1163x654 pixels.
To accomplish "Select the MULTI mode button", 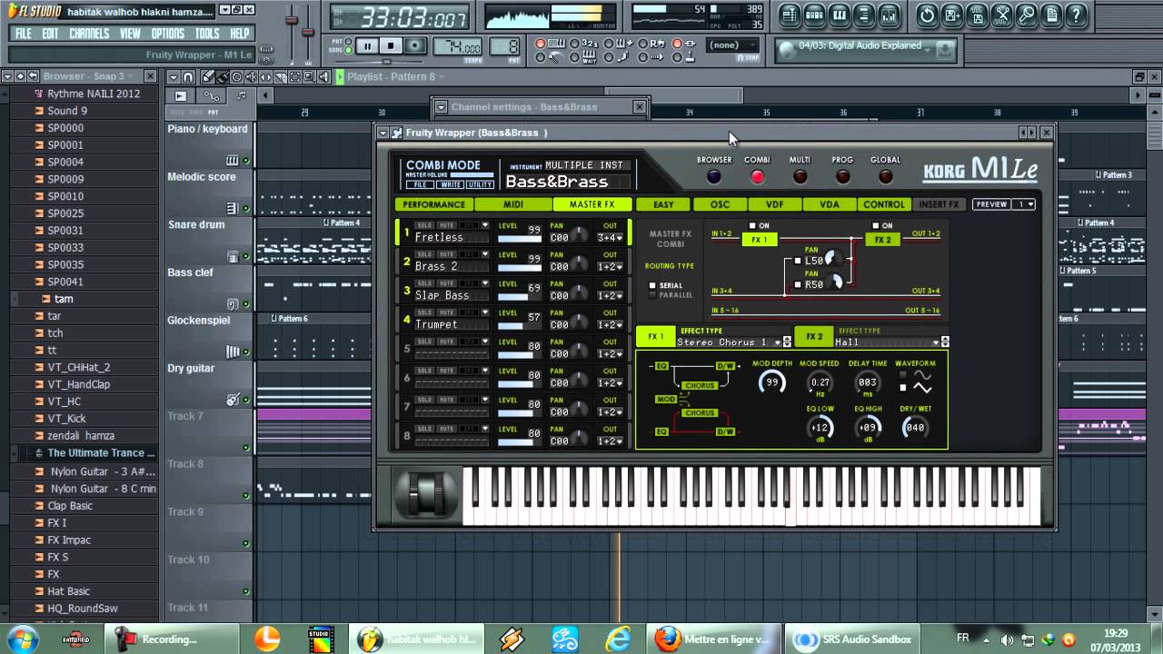I will [x=800, y=177].
